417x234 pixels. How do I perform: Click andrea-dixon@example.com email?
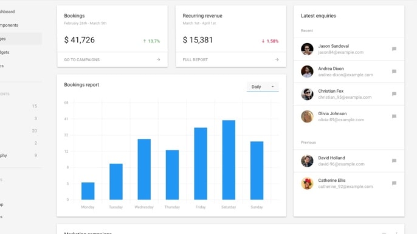click(x=345, y=75)
